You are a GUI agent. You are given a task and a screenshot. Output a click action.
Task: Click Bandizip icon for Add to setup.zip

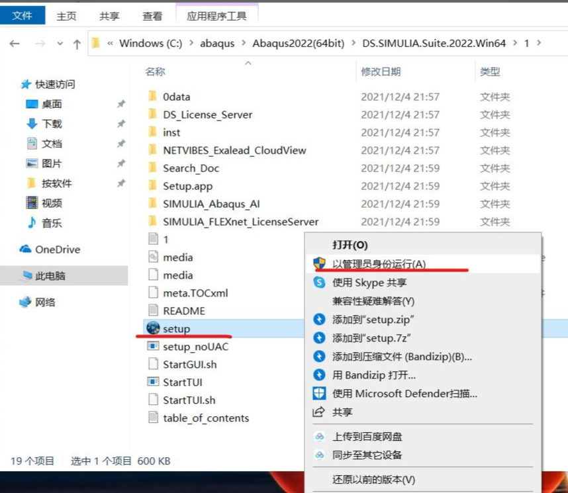[x=319, y=319]
